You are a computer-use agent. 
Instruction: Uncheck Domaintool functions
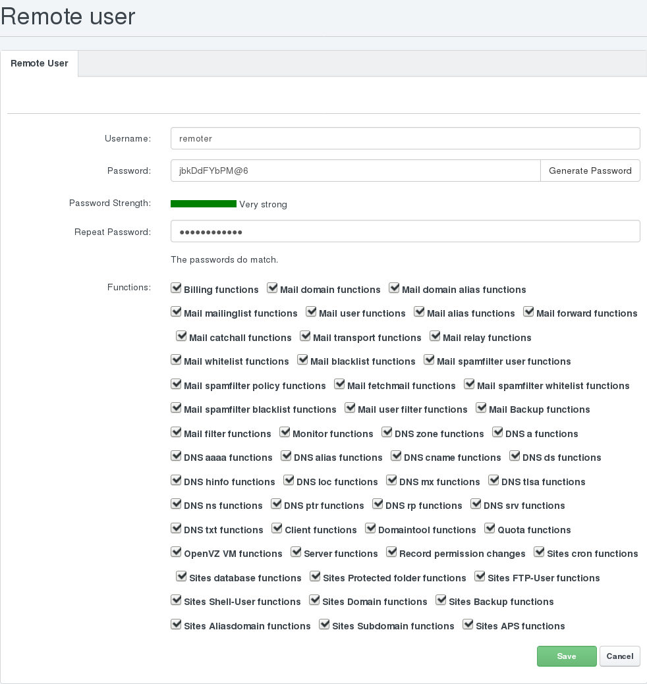[370, 528]
